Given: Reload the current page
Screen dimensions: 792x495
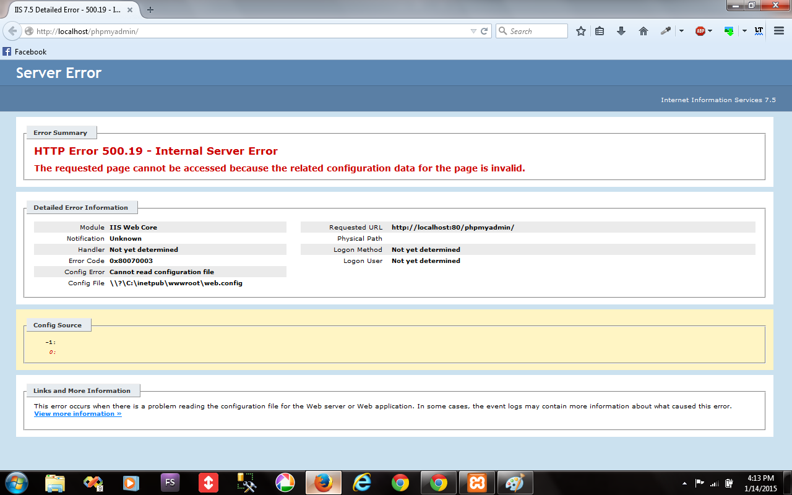Looking at the screenshot, I should 484,31.
